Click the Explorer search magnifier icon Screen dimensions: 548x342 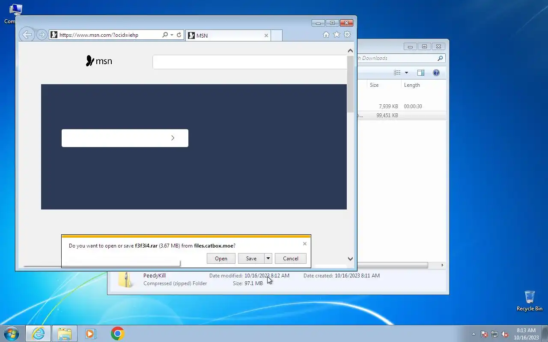click(x=440, y=58)
